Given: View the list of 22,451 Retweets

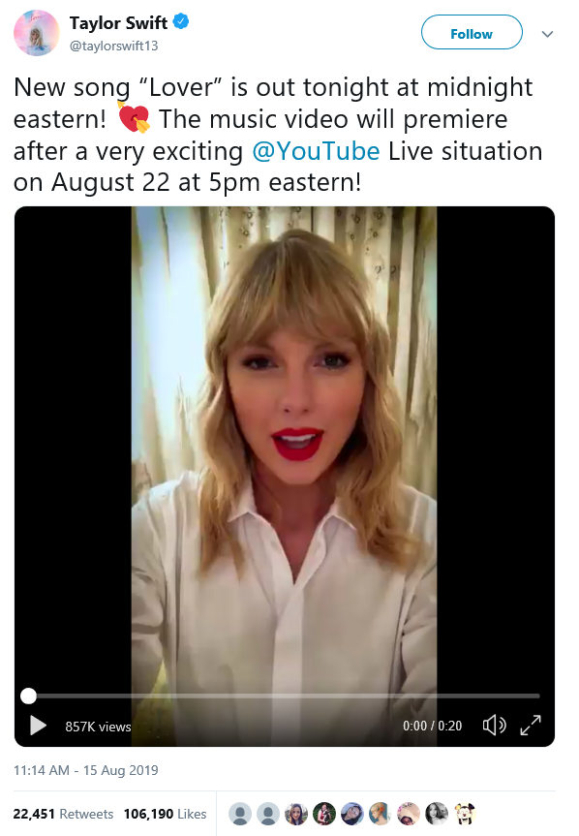Looking at the screenshot, I should click(63, 814).
